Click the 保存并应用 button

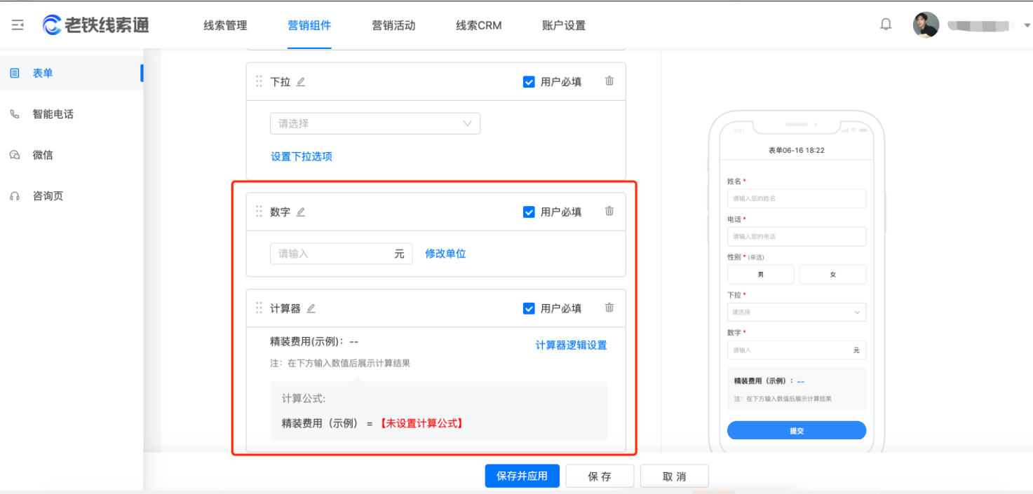click(x=522, y=476)
